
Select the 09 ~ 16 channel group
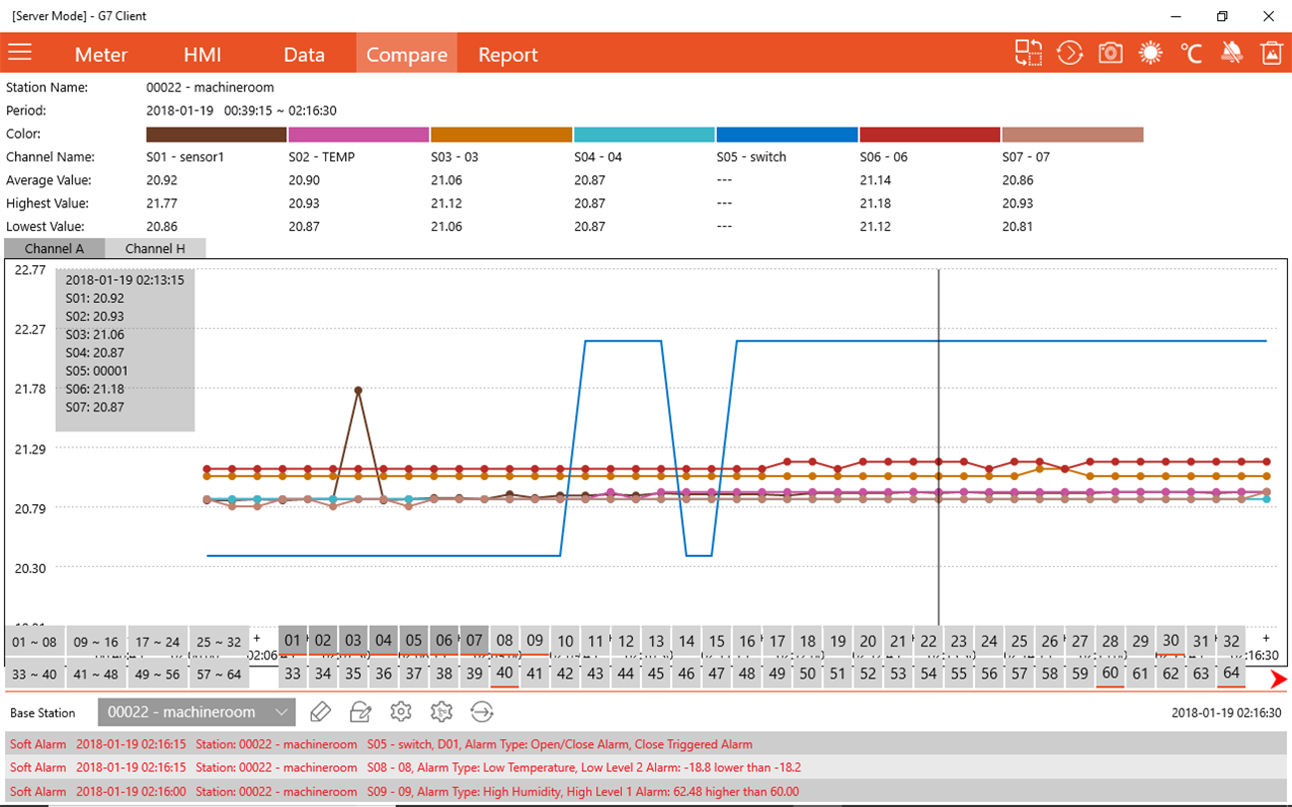(97, 642)
